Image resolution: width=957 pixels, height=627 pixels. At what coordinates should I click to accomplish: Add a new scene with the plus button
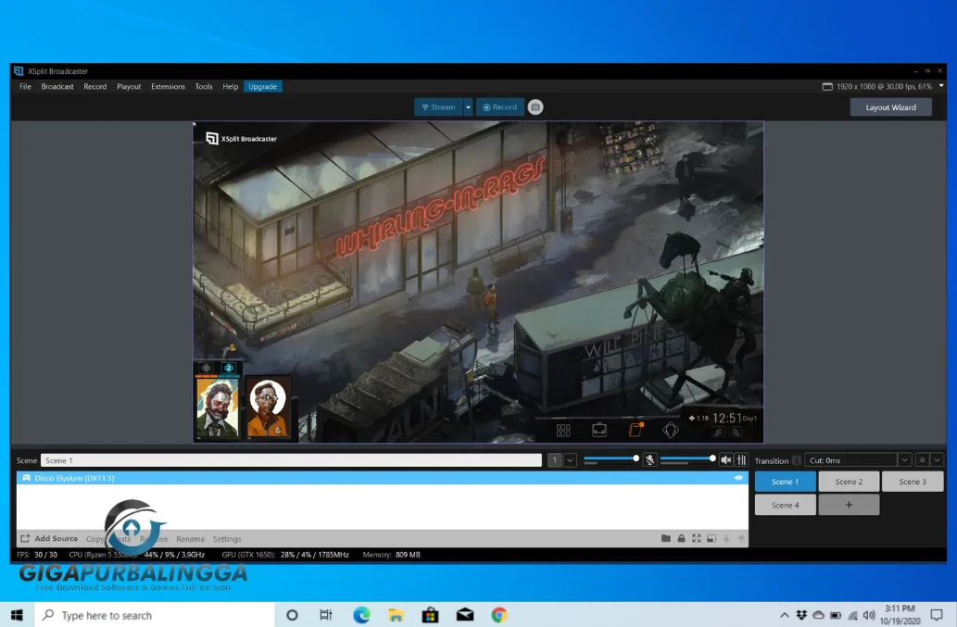849,505
